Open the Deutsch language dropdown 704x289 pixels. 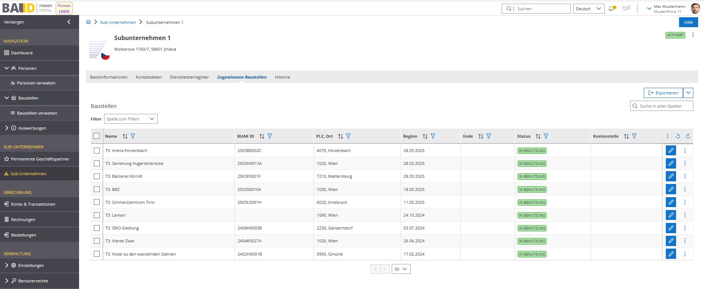[589, 9]
